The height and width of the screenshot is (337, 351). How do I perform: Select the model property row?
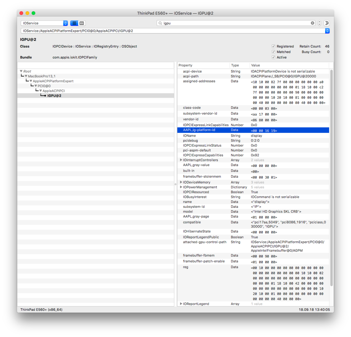coord(253,212)
